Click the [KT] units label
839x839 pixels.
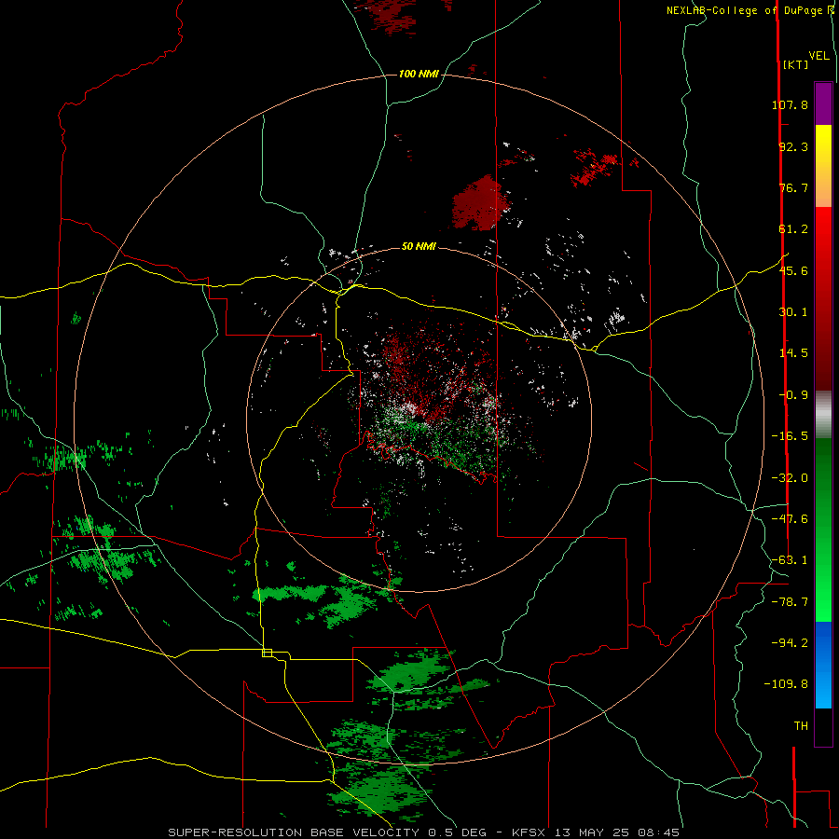point(796,64)
